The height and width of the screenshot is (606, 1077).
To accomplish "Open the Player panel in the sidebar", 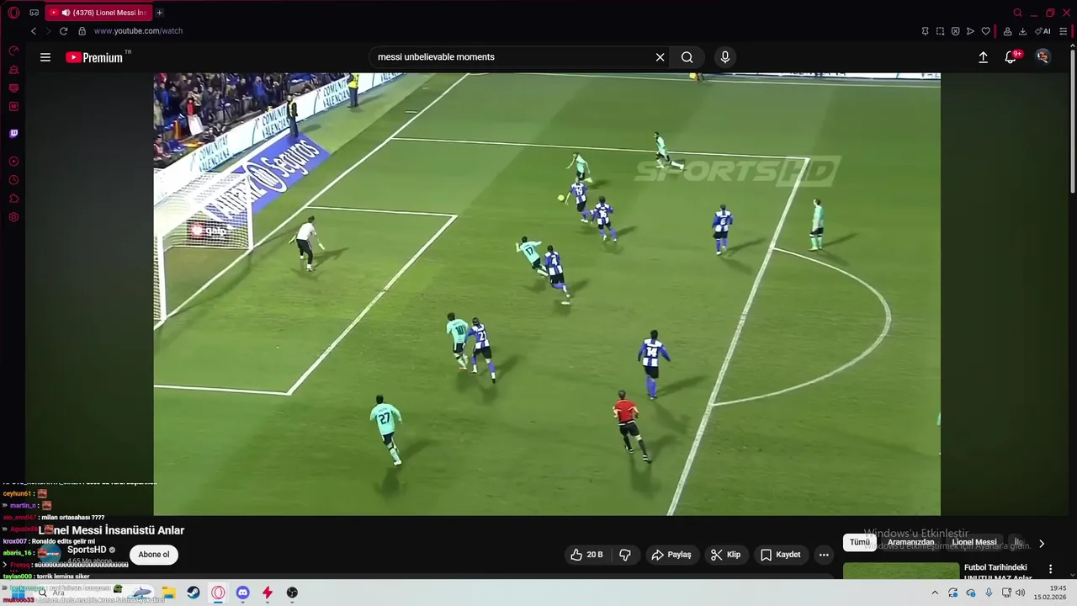I will click(x=13, y=162).
